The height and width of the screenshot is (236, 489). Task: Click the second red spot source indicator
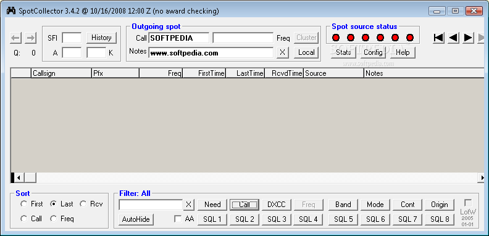(351, 38)
